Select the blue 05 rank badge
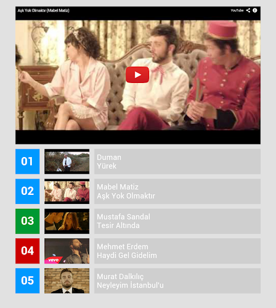This screenshot has height=308, width=276. coord(28,281)
